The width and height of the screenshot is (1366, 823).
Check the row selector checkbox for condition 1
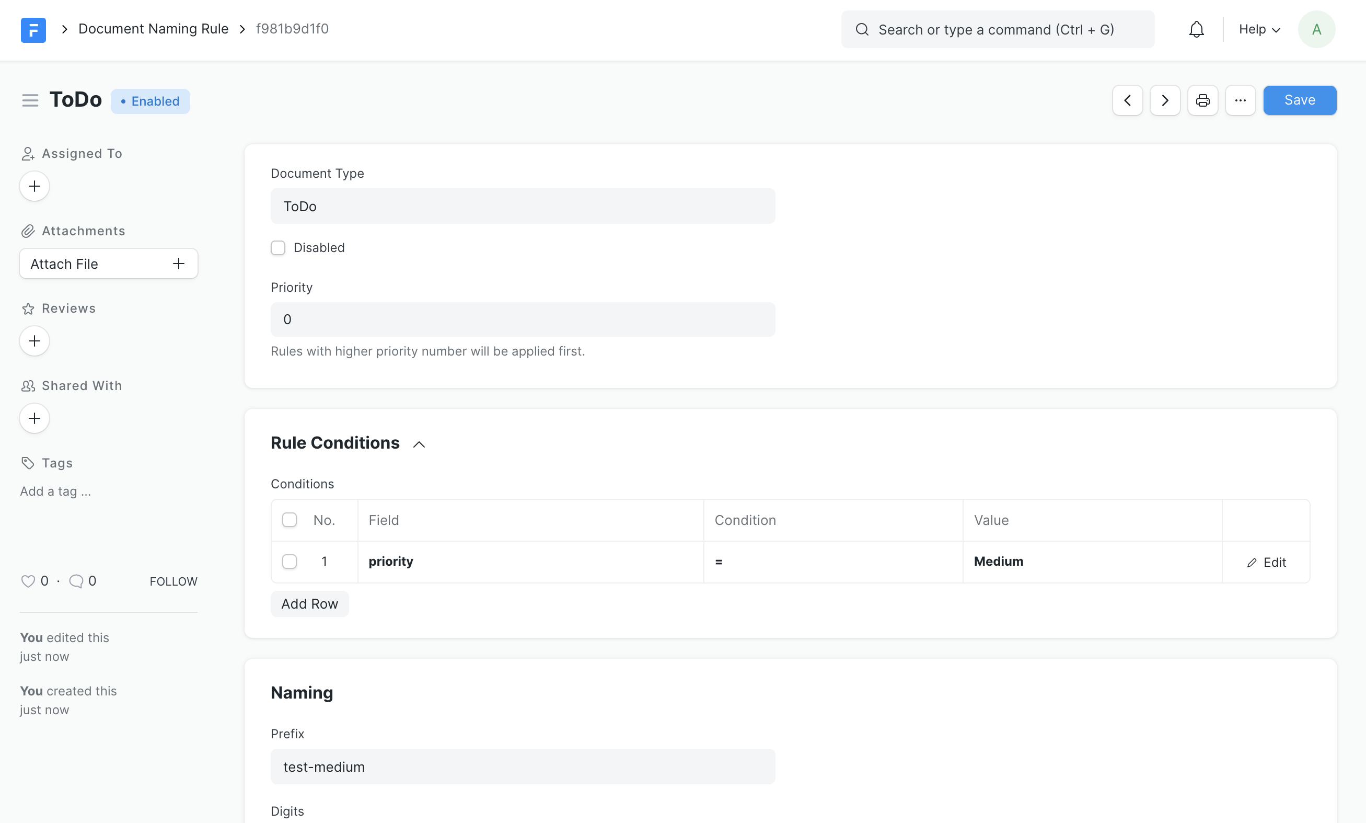point(290,562)
